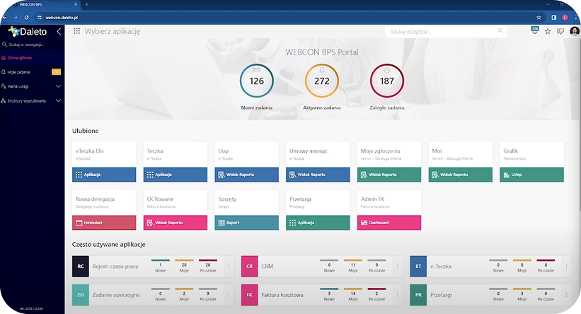Open Sprzęty Raport button
The image size is (581, 314).
pyautogui.click(x=247, y=223)
